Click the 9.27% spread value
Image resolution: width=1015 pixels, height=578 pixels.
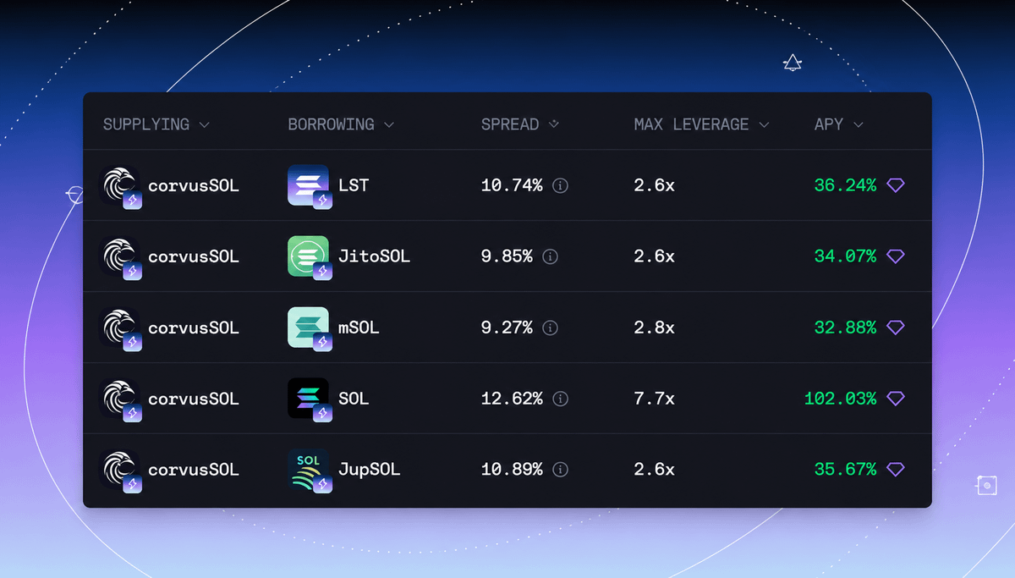click(507, 328)
